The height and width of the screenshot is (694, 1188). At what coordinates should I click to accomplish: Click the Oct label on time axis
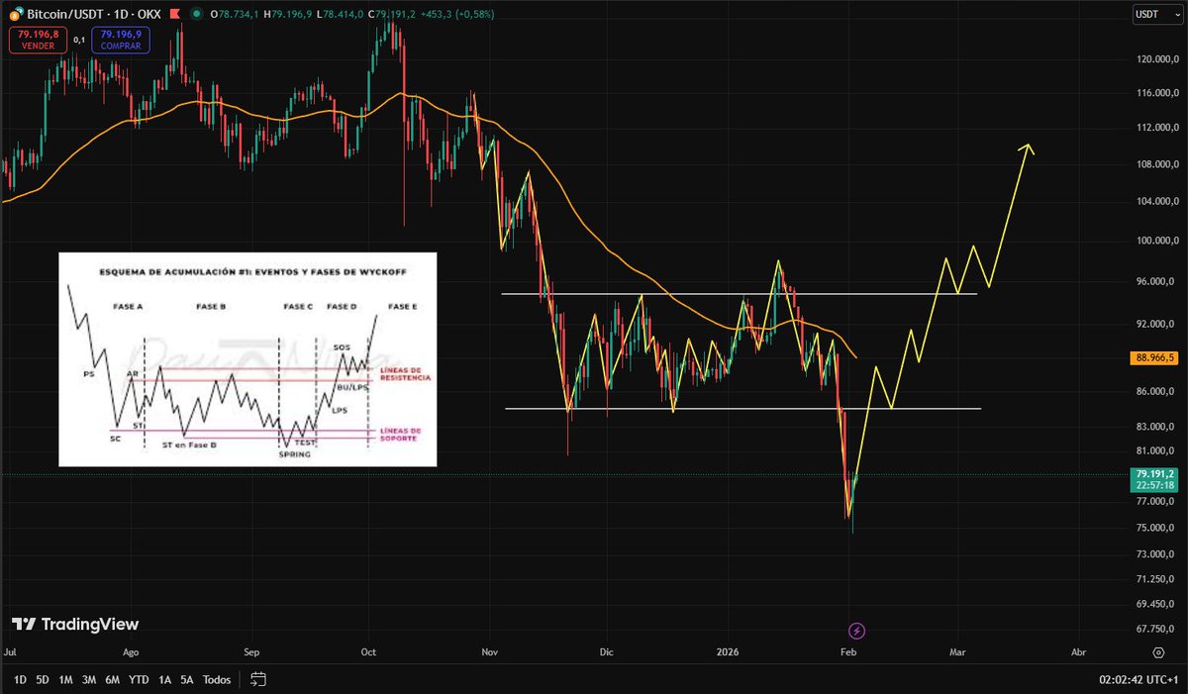pos(368,653)
